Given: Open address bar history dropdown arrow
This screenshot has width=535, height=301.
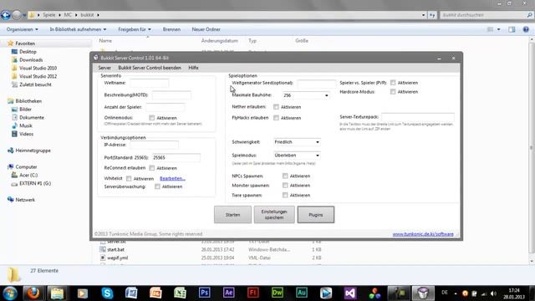Looking at the screenshot, I should pyautogui.click(x=424, y=15).
